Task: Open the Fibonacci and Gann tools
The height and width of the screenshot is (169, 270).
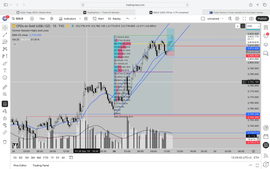Action: coord(5,42)
